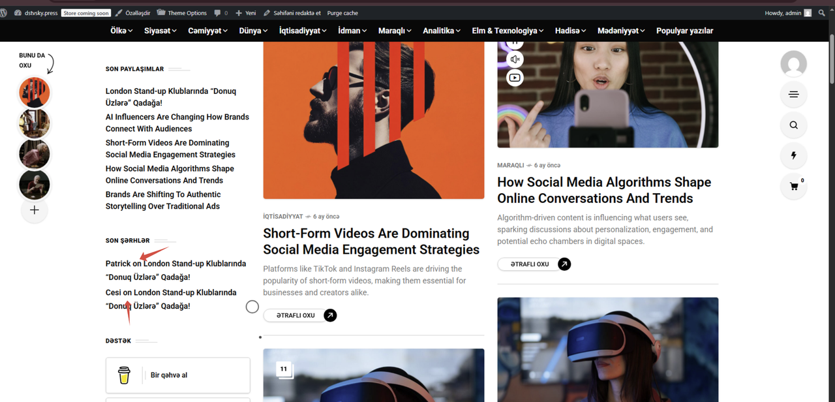The width and height of the screenshot is (835, 402).
Task: Click the YouTube play icon on the video
Action: 515,78
